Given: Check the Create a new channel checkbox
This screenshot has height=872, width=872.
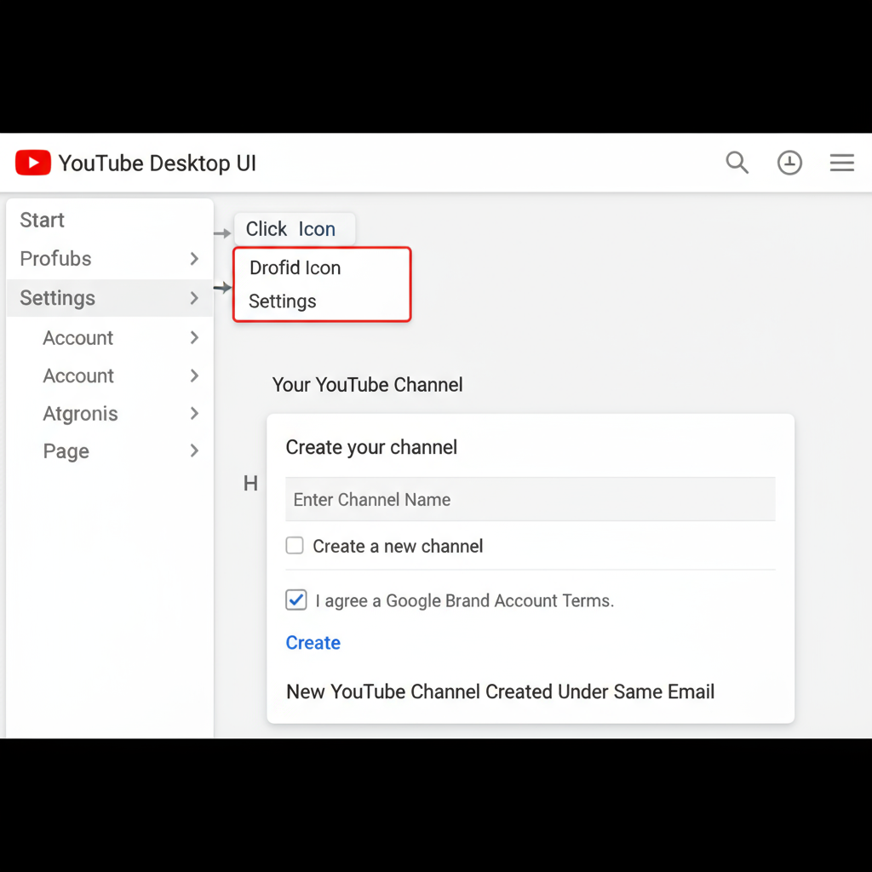Looking at the screenshot, I should pos(295,545).
